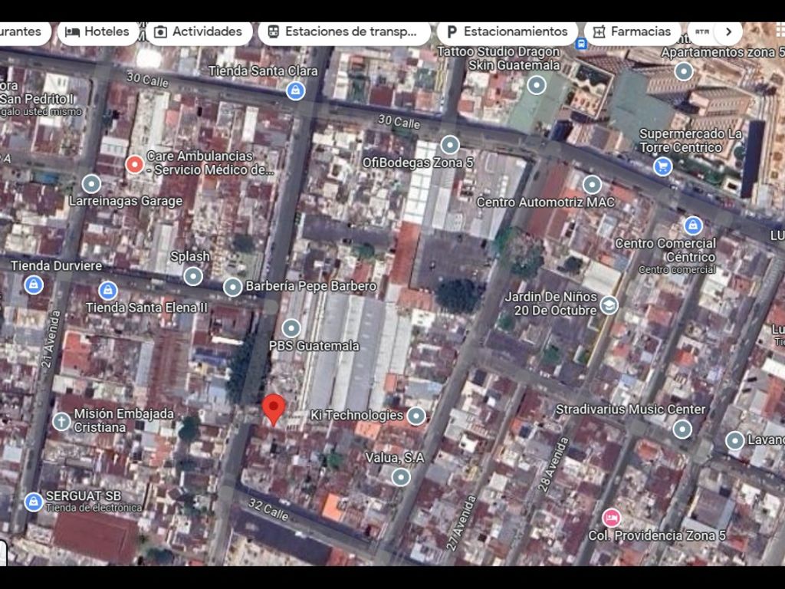The width and height of the screenshot is (785, 589).
Task: Show more category chips with arrow
Action: click(x=728, y=31)
